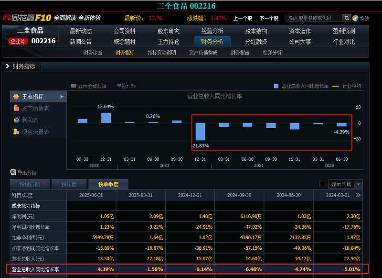Click the 12-31 2022 chart bar at 12.64%
This screenshot has height=278, width=382.
coord(106,118)
